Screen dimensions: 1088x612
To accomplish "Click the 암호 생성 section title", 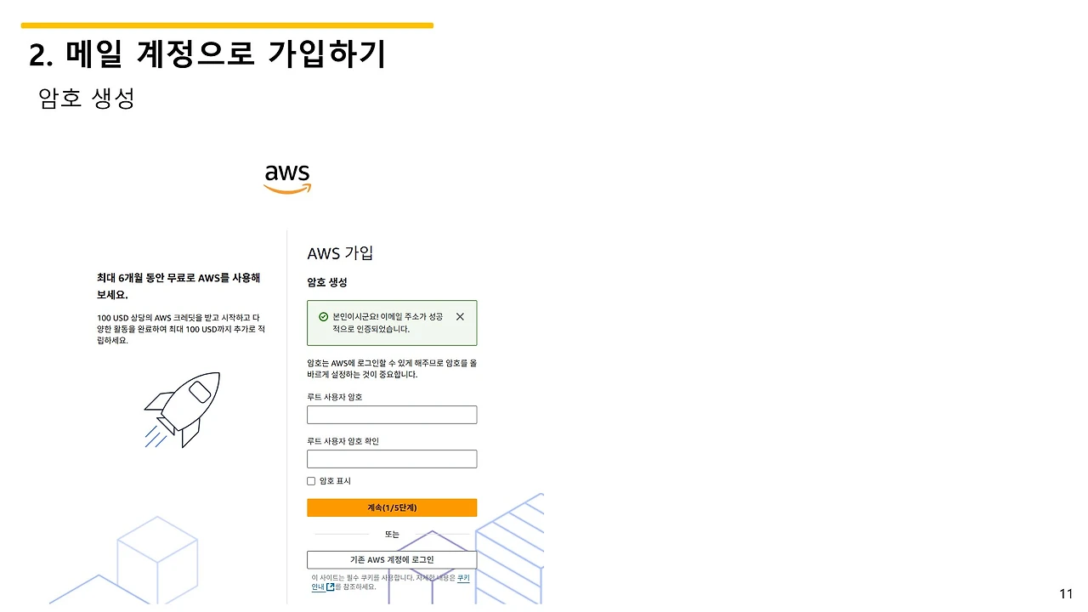I will point(327,282).
